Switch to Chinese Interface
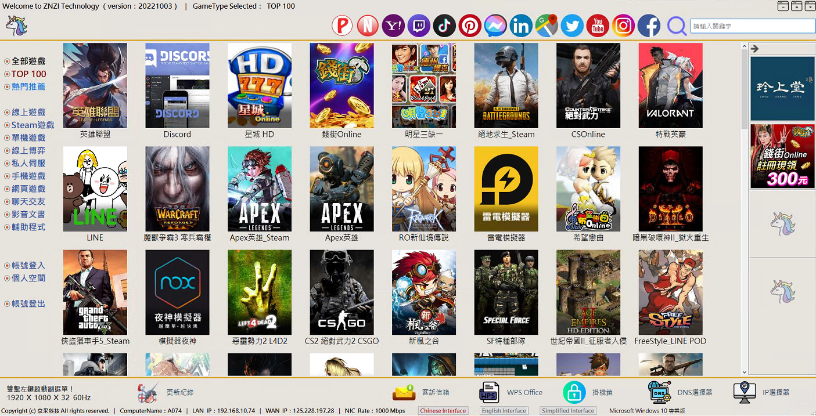The width and height of the screenshot is (816, 416). pos(443,411)
